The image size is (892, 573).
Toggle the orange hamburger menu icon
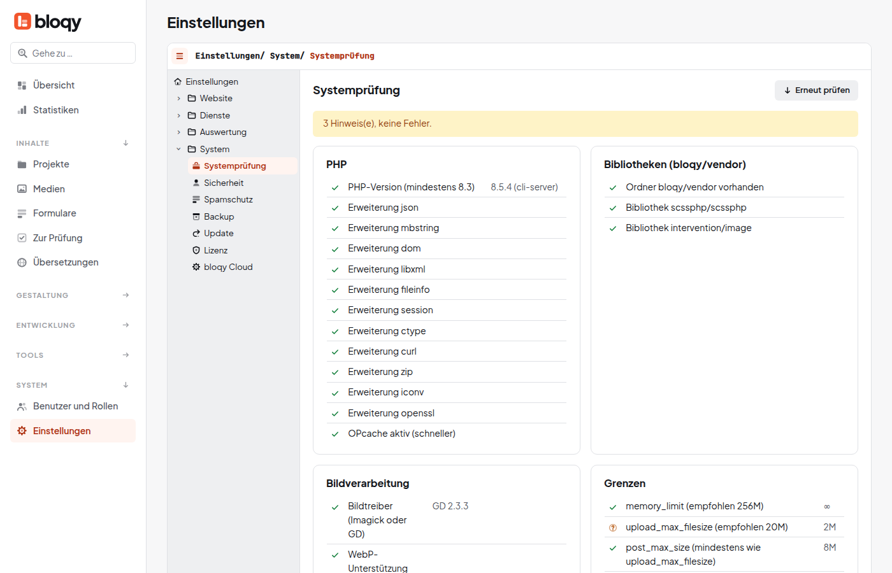pyautogui.click(x=180, y=56)
